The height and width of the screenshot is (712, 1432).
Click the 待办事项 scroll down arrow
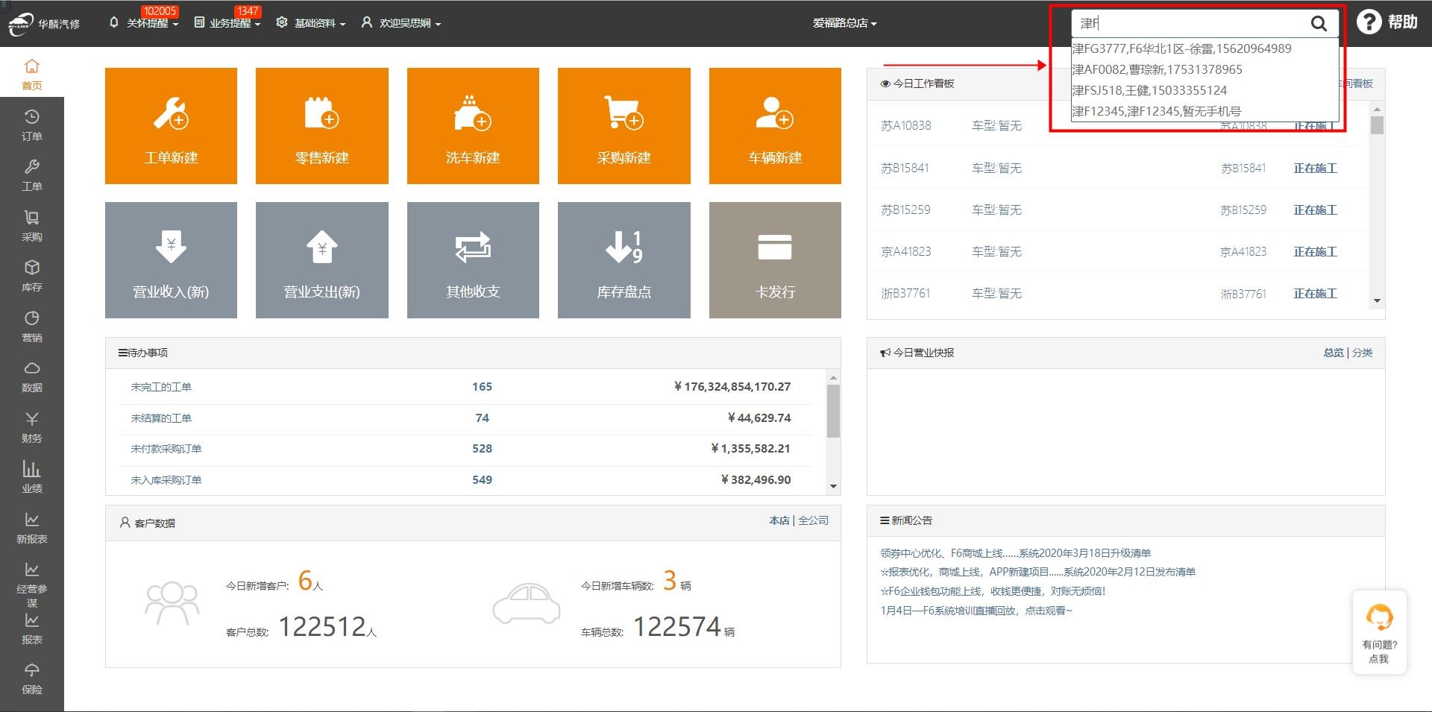[x=833, y=486]
